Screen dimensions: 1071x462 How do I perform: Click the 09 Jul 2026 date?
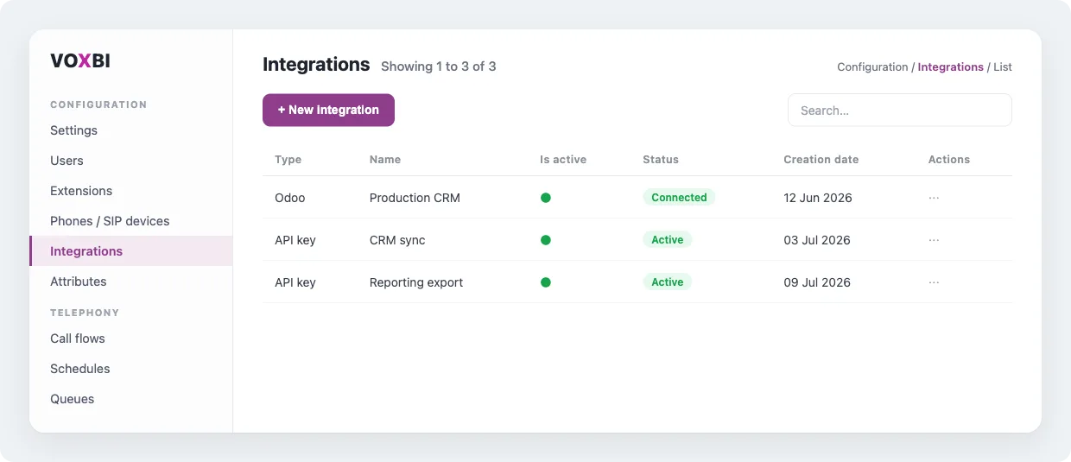click(x=817, y=282)
